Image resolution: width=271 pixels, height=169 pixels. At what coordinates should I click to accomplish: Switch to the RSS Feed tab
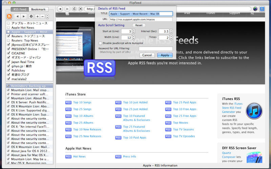click(20, 9)
